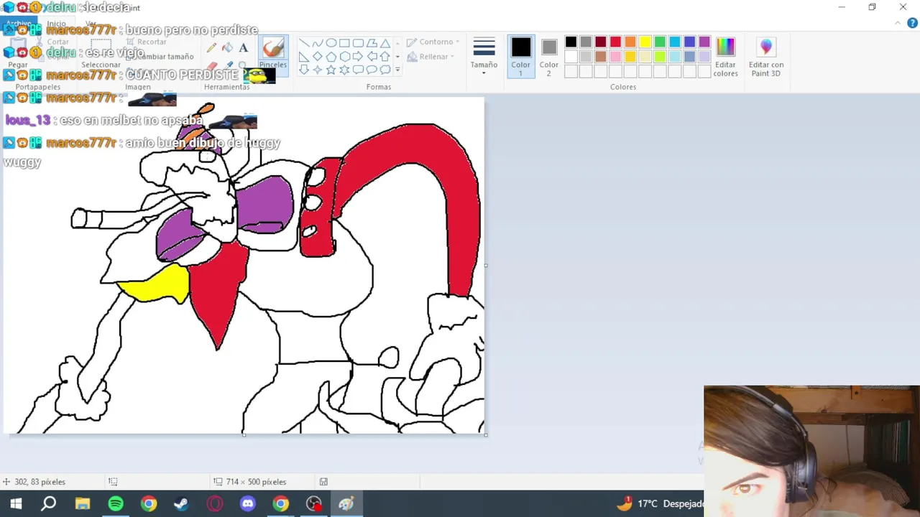Viewport: 920px width, 517px height.
Task: Pick the up arrow shape
Action: (385, 57)
